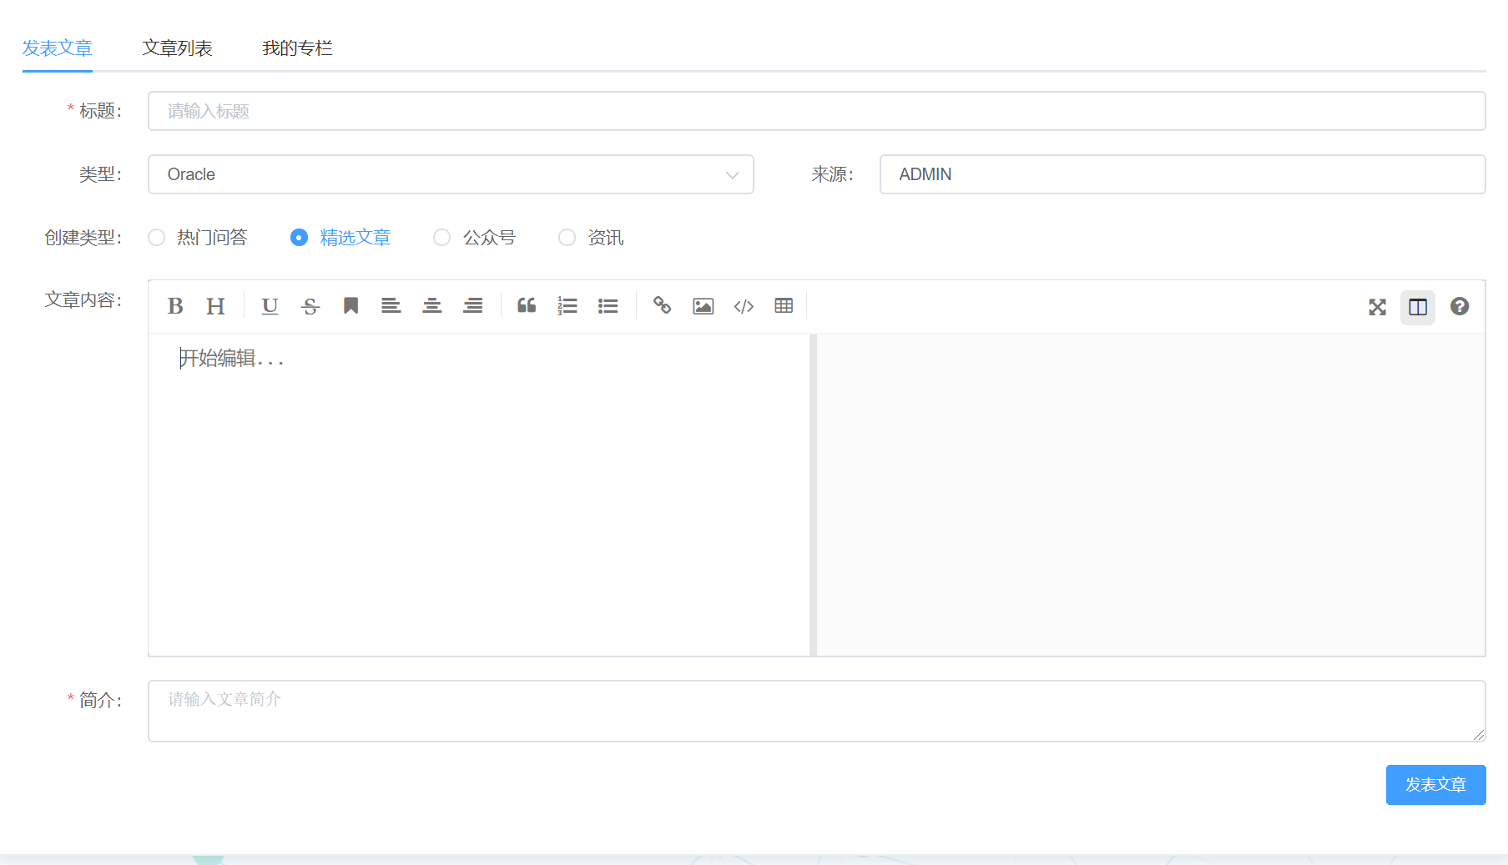Click the bookmark mark icon
The width and height of the screenshot is (1508, 865).
pyautogui.click(x=351, y=306)
